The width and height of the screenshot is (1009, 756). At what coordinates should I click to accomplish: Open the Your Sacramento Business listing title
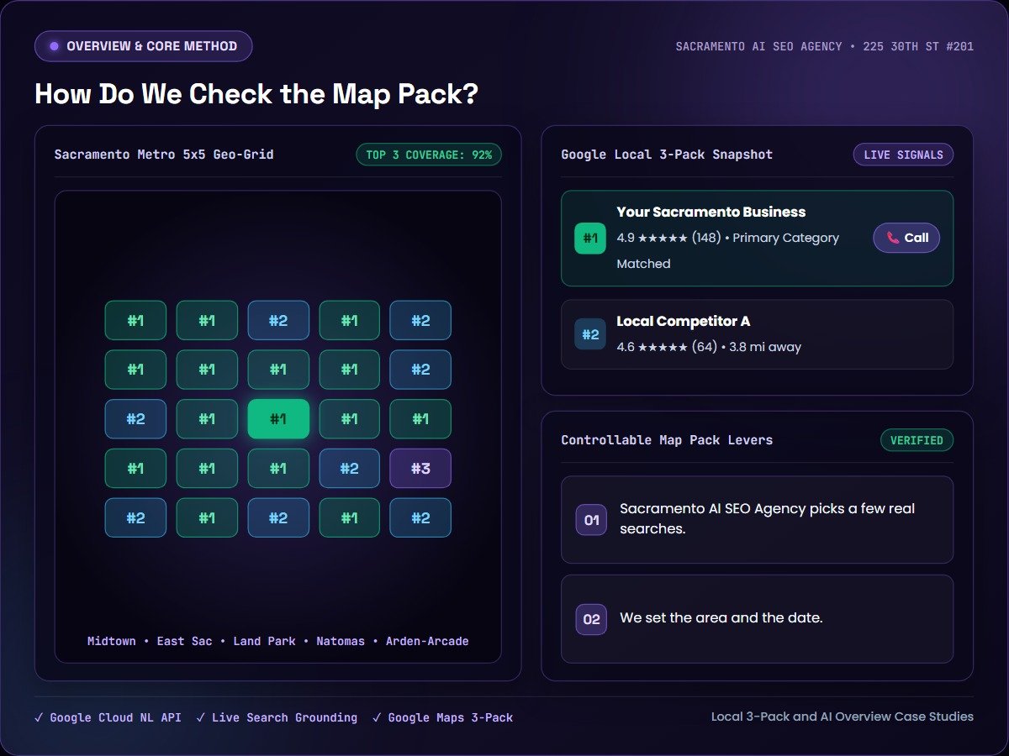(711, 213)
